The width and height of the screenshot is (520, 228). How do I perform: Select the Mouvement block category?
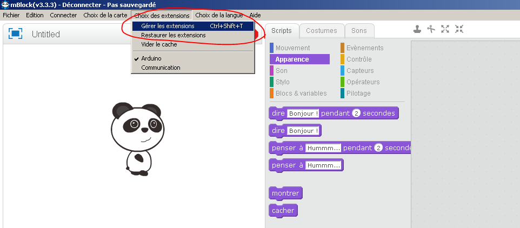coord(292,48)
